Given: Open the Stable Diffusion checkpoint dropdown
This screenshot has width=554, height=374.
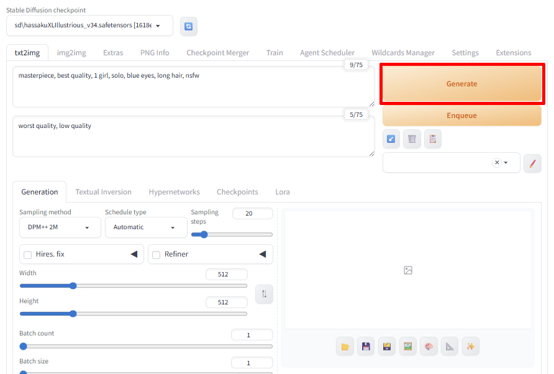Looking at the screenshot, I should (x=89, y=25).
